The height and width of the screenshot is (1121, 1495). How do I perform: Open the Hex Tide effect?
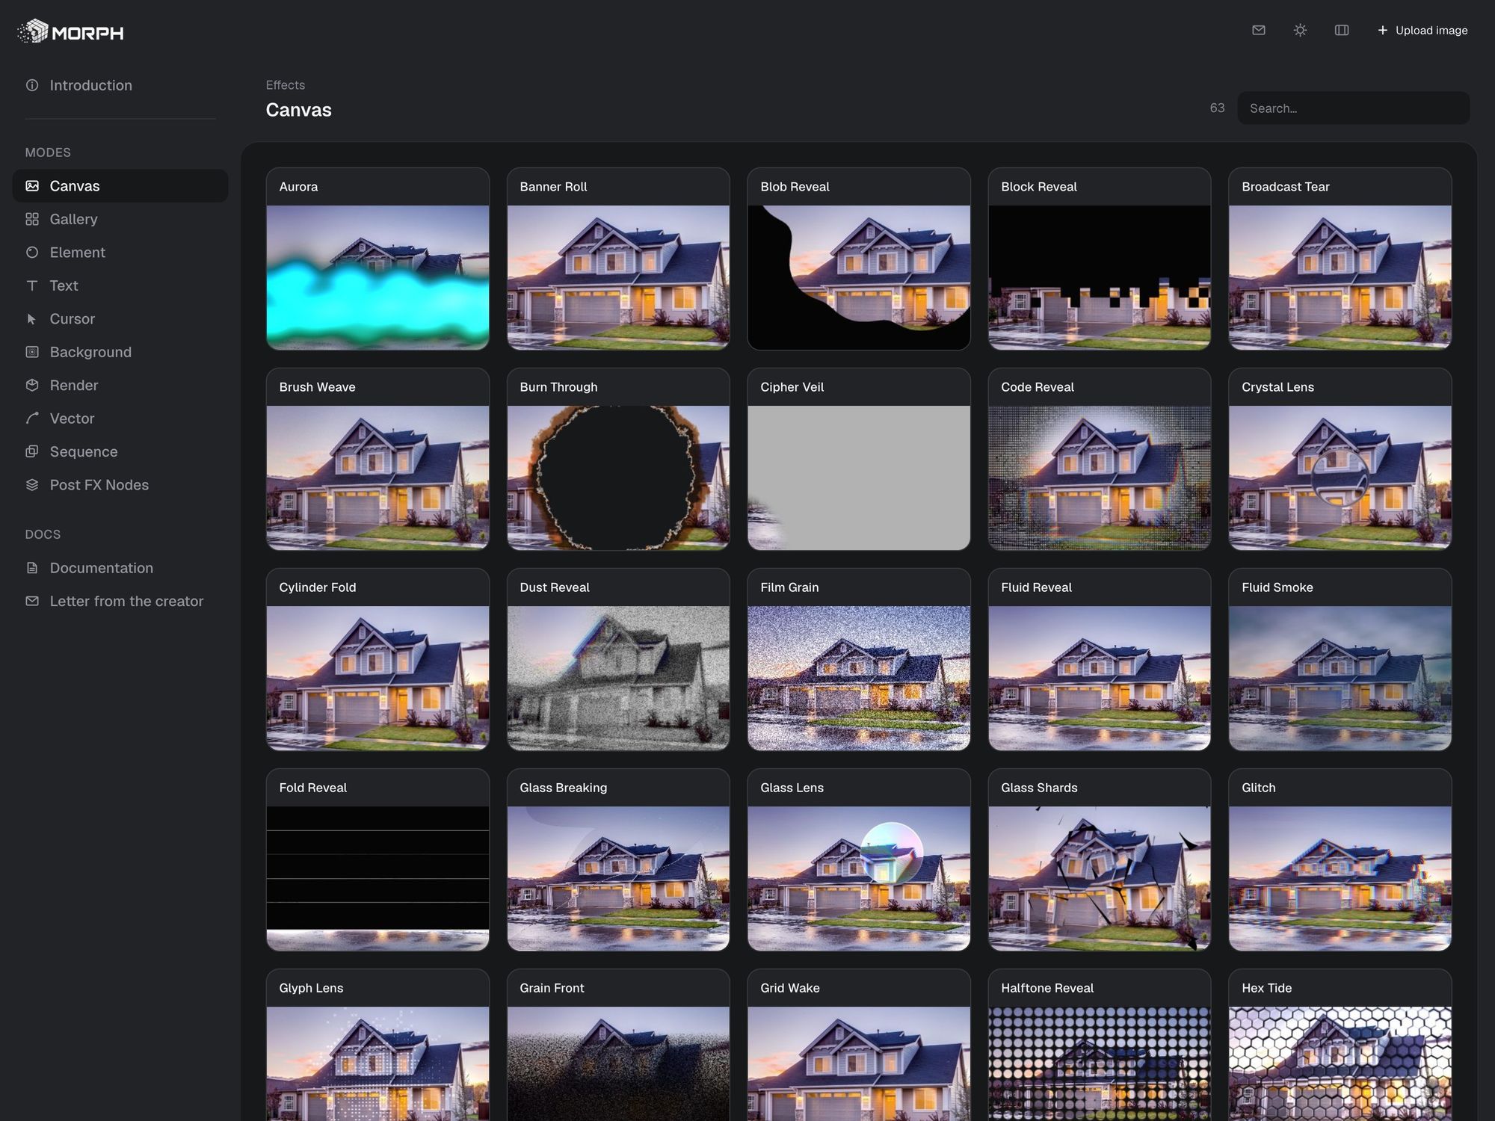(1340, 1045)
